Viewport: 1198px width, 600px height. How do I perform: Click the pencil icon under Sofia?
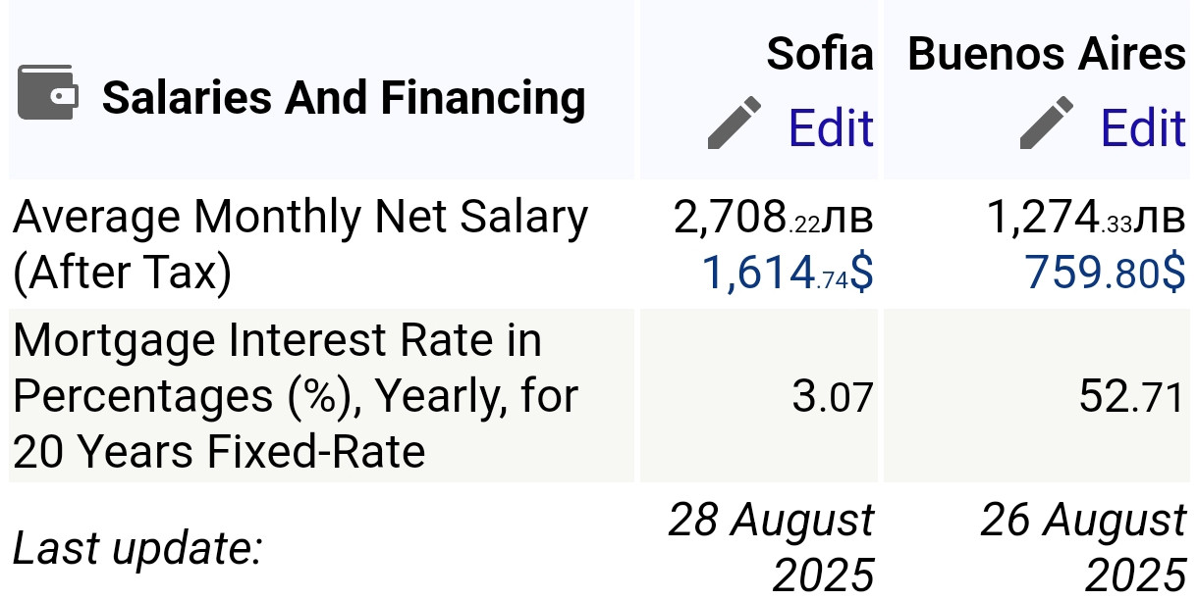pyautogui.click(x=735, y=124)
